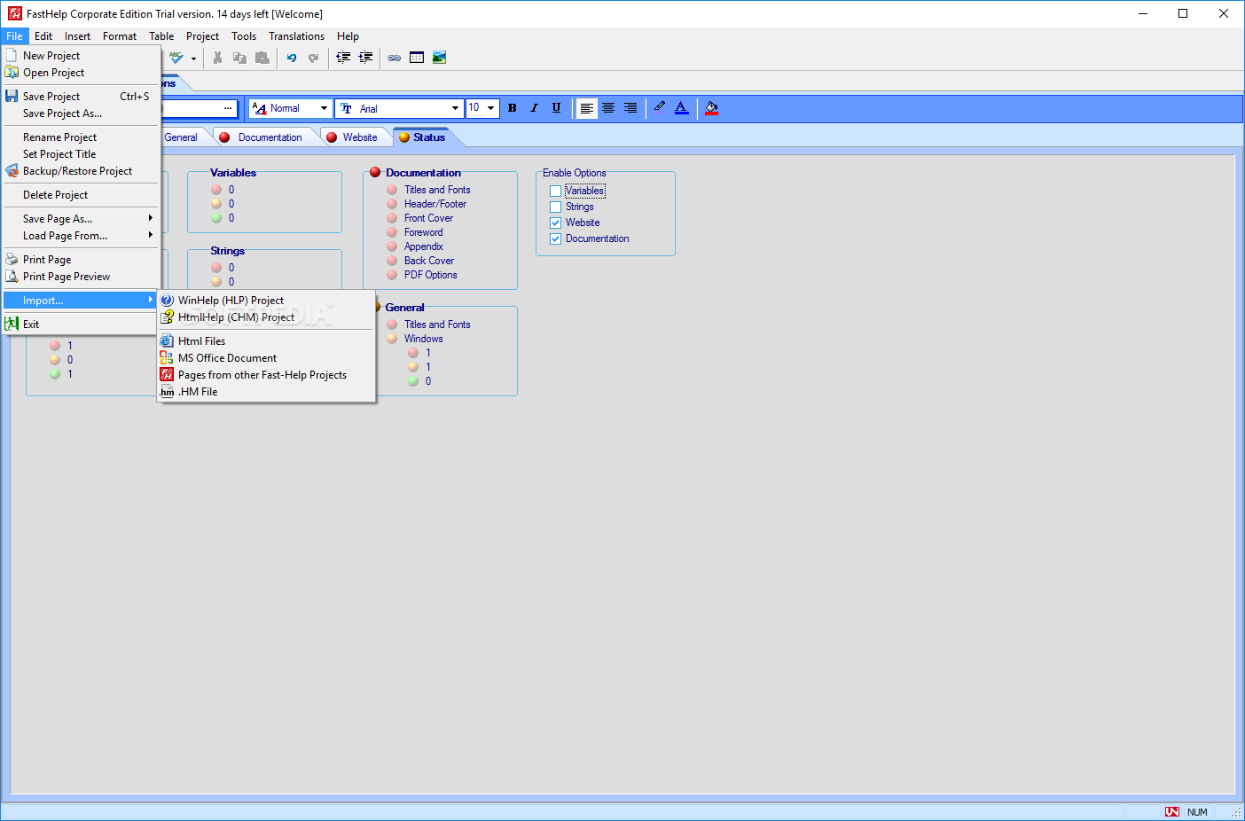The height and width of the screenshot is (821, 1245).
Task: Import a WinHelp (HLP) Project
Action: [x=266, y=301]
